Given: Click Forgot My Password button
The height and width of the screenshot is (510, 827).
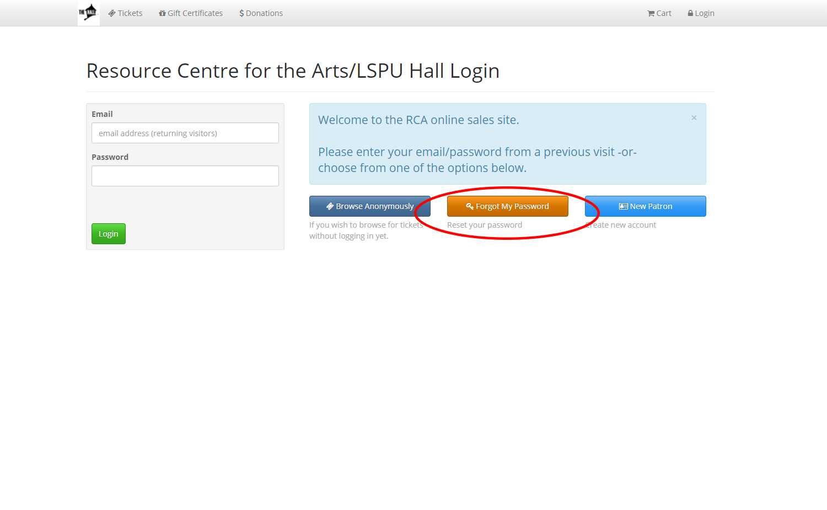Looking at the screenshot, I should (508, 206).
